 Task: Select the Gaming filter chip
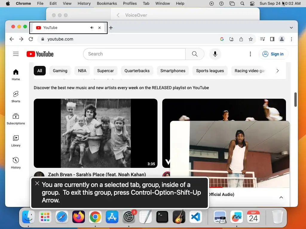point(60,71)
